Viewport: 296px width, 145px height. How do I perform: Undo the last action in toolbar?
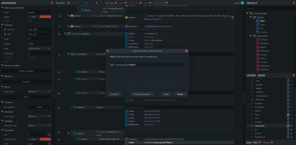point(75,3)
